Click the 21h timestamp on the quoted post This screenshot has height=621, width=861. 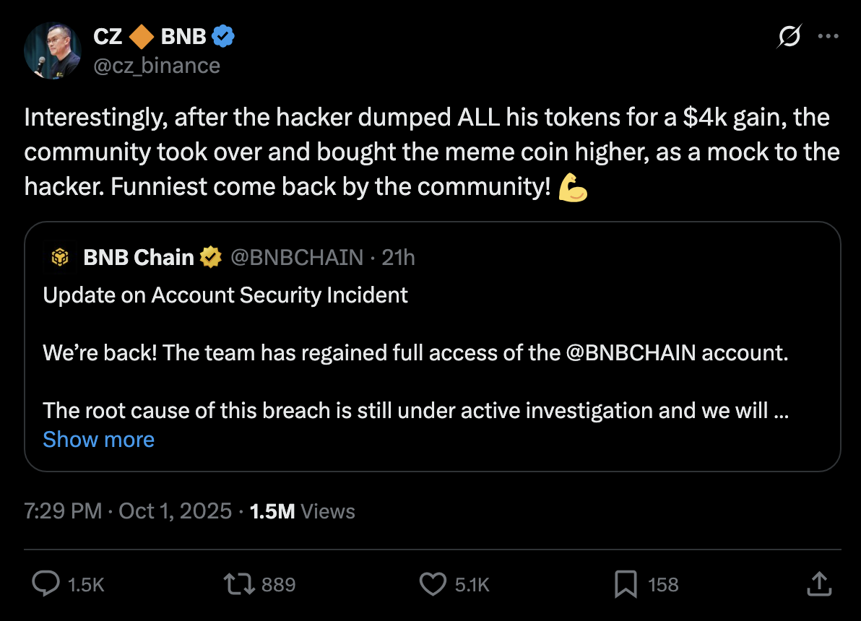398,257
